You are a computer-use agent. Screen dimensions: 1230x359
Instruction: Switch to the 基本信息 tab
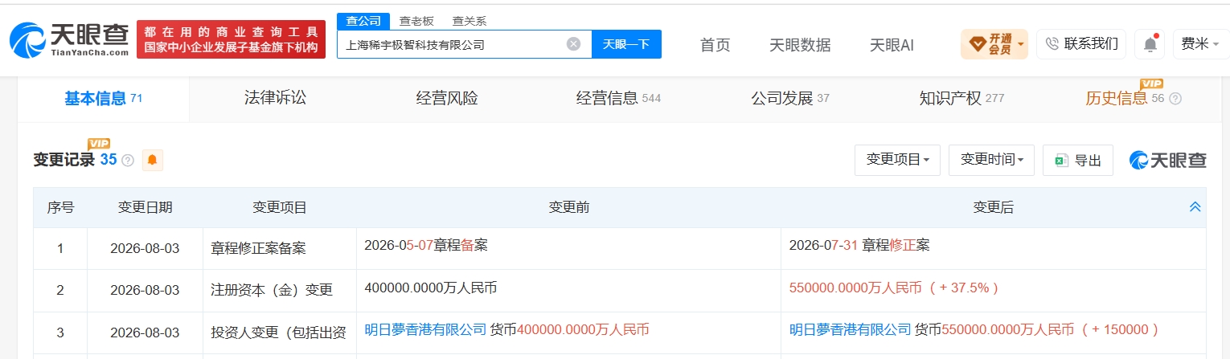[103, 99]
